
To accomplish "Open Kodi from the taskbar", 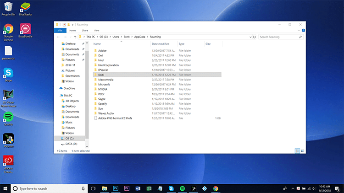I will (205, 188).
